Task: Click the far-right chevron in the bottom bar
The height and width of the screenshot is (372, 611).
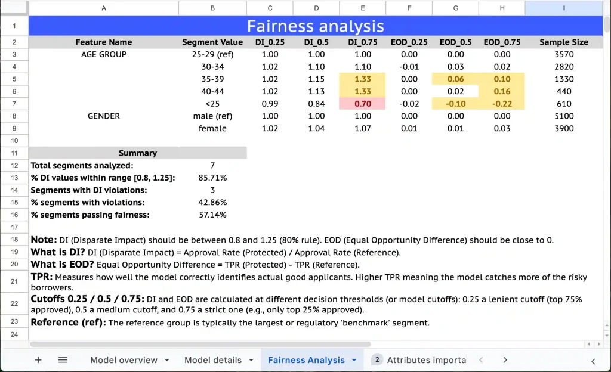Action: 592,361
